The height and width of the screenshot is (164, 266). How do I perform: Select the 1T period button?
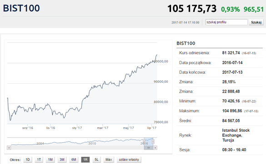point(39,159)
